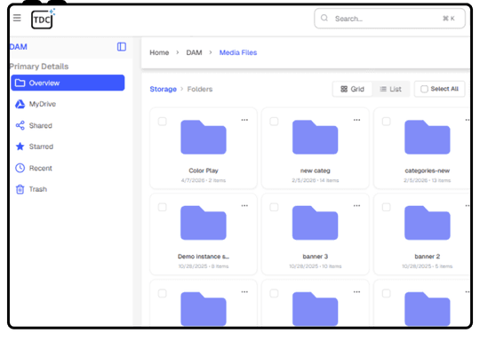Go to Starred section
This screenshot has width=480, height=341.
coord(41,147)
